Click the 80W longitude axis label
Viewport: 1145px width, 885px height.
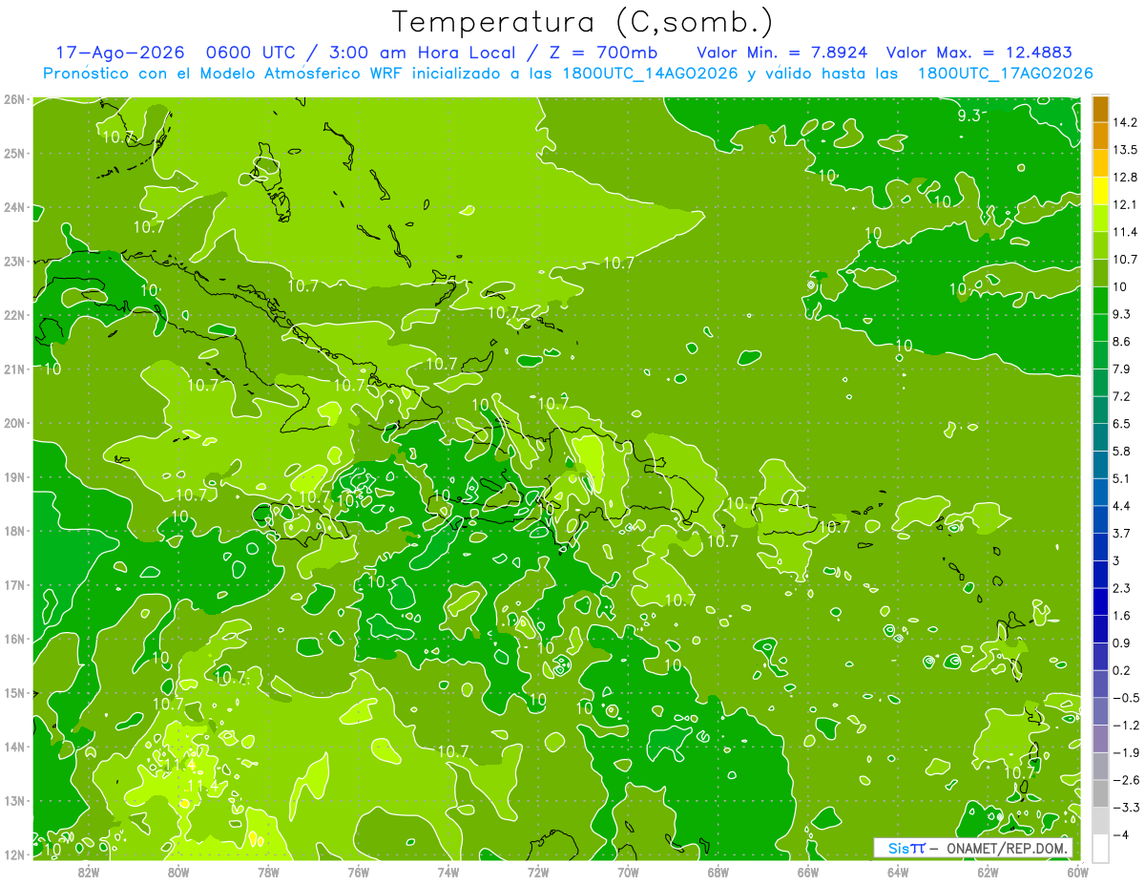pyautogui.click(x=178, y=872)
